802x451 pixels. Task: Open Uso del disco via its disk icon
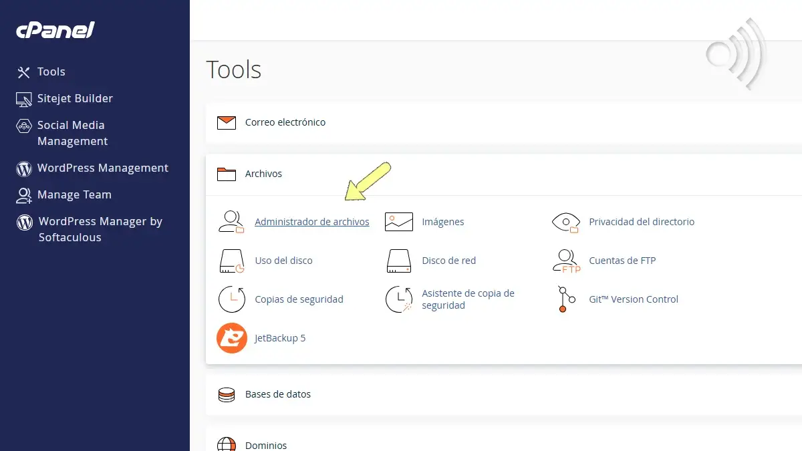(231, 261)
